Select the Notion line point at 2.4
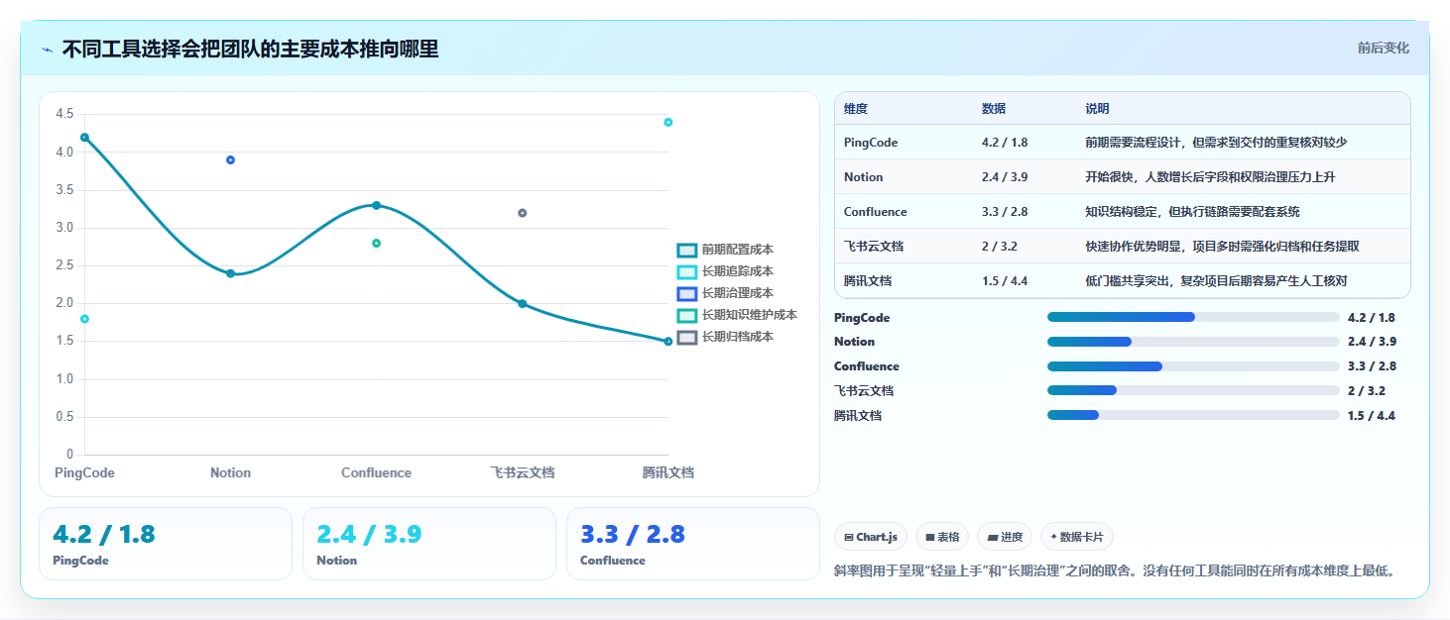The image size is (1450, 620). [230, 273]
